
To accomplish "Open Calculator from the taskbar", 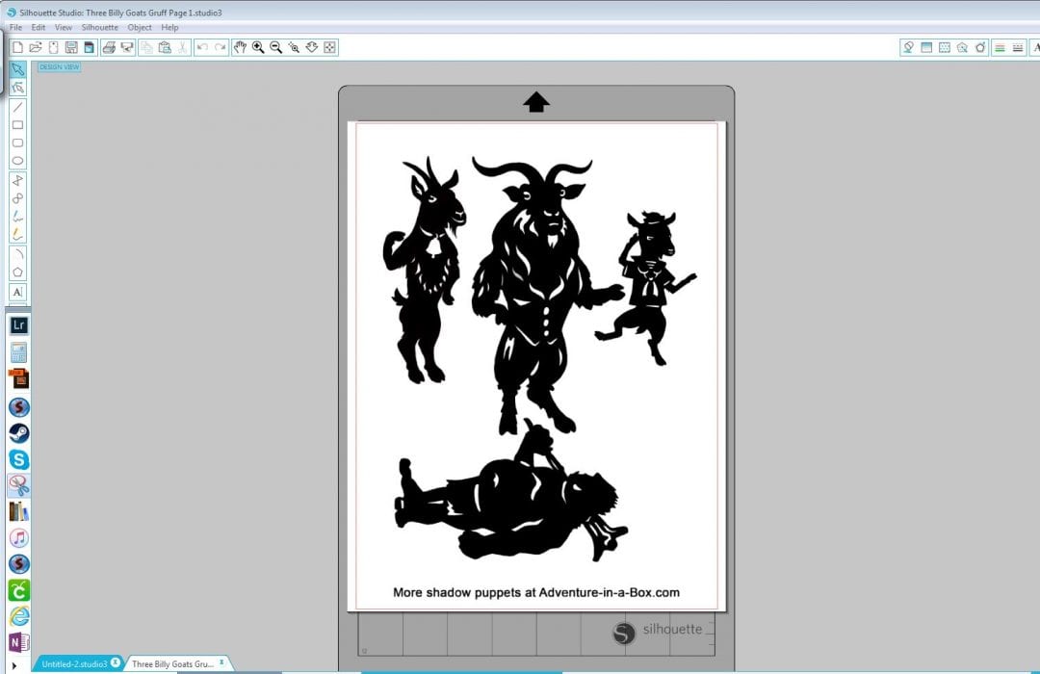I will pyautogui.click(x=18, y=353).
